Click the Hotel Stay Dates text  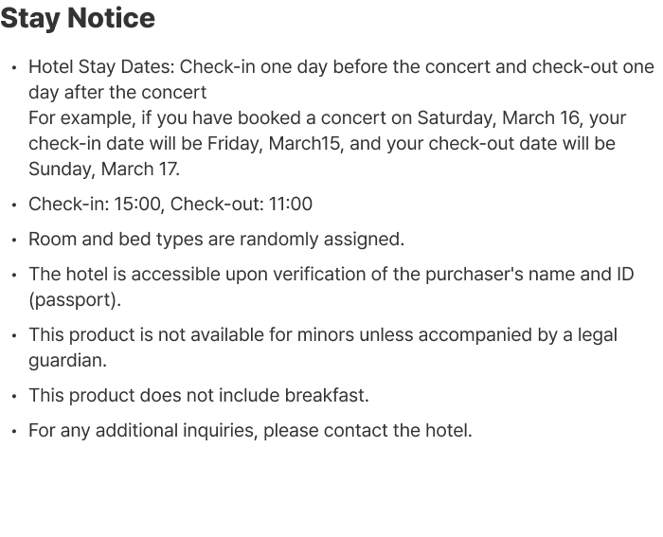tap(100, 67)
